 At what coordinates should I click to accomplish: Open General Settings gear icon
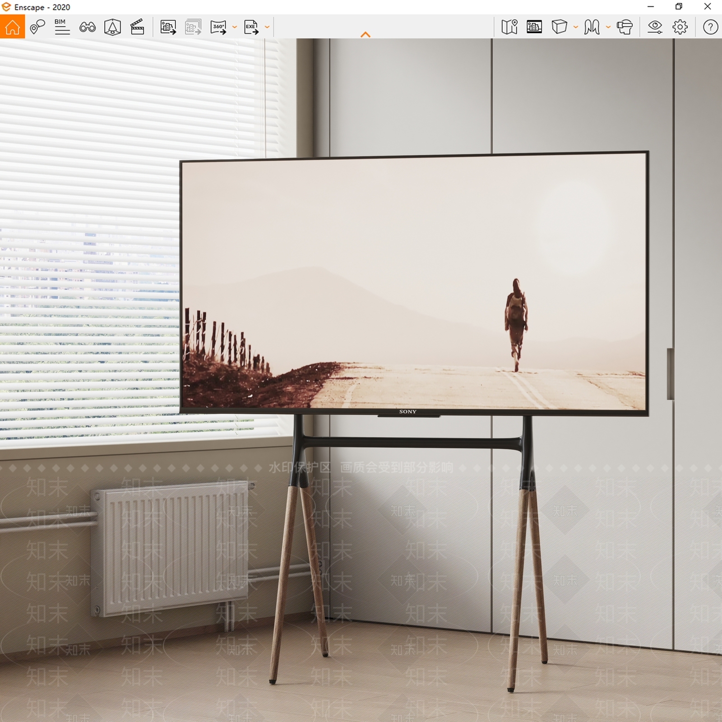pyautogui.click(x=680, y=27)
